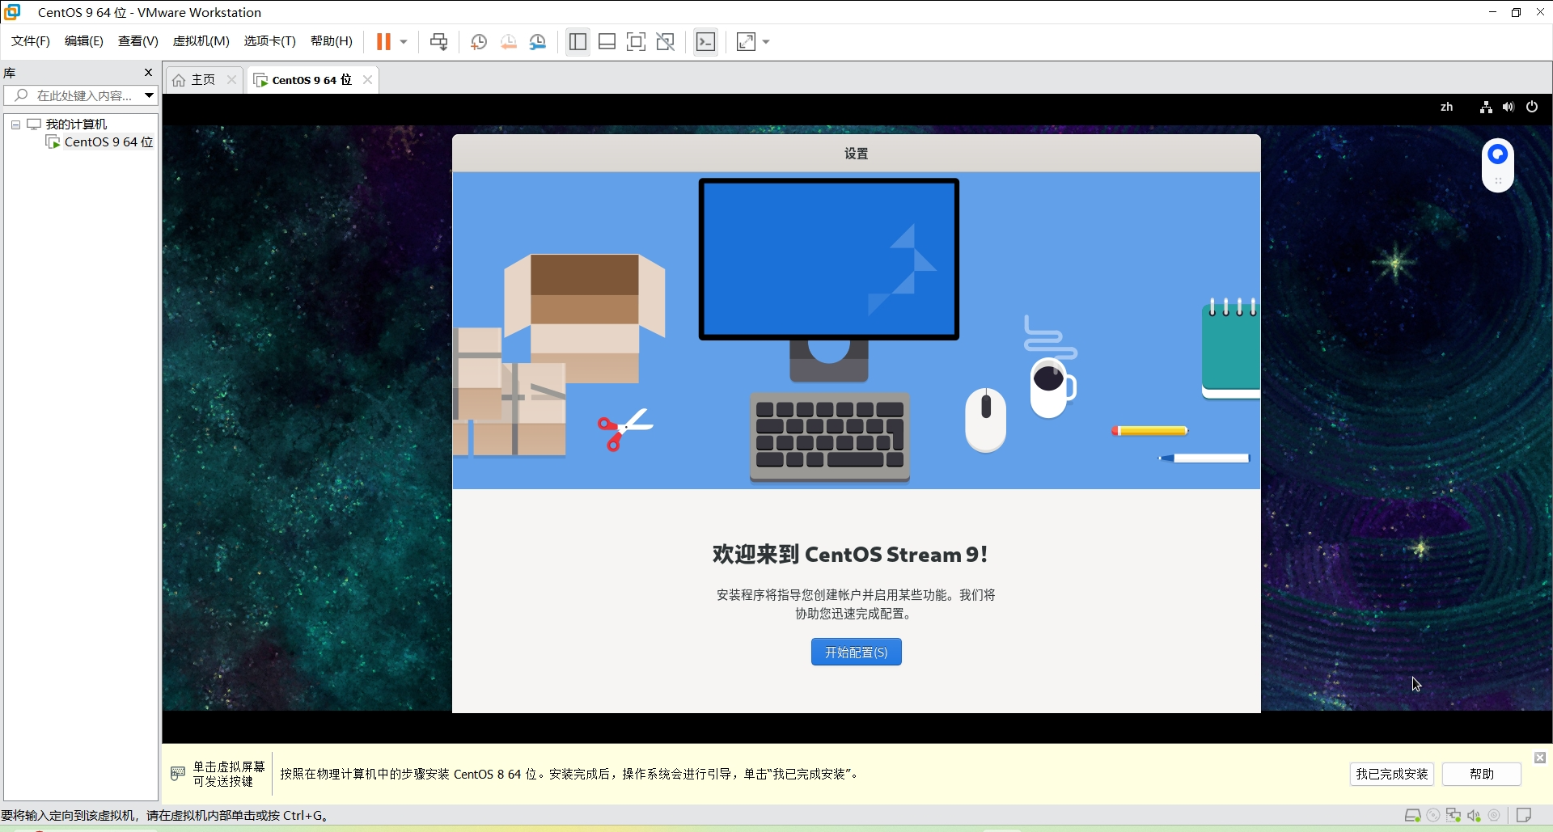Collapse the 我的计算机 tree node
This screenshot has width=1553, height=832.
coord(15,125)
